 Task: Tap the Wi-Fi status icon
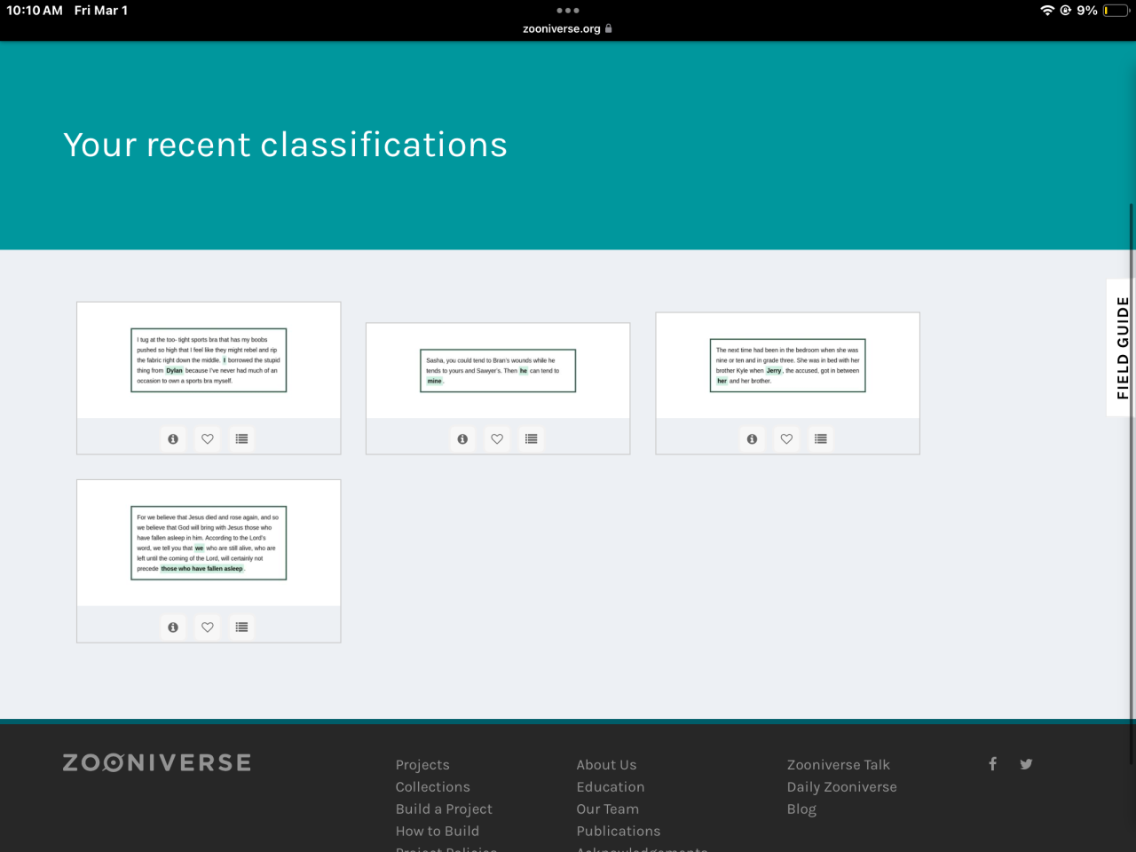[x=1047, y=11]
